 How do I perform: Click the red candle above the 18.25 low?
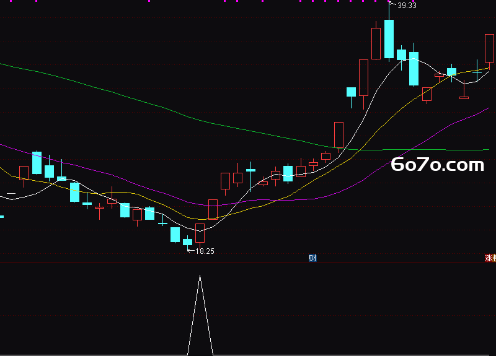[x=200, y=233]
